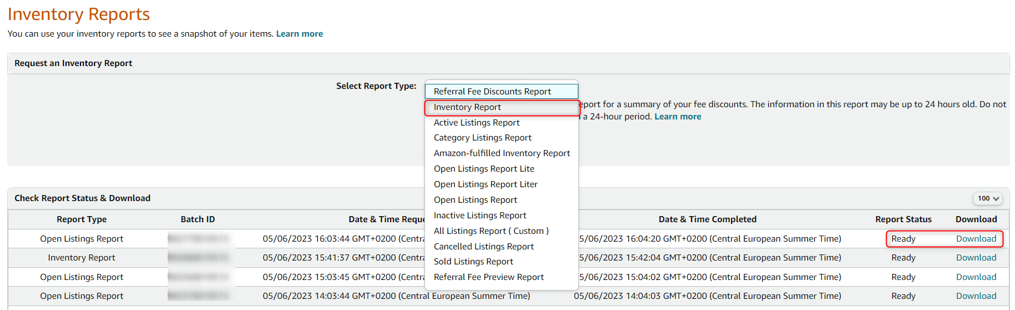This screenshot has width=1015, height=310.
Task: Download the 16:04:20 Open Listings Report
Action: [x=976, y=239]
